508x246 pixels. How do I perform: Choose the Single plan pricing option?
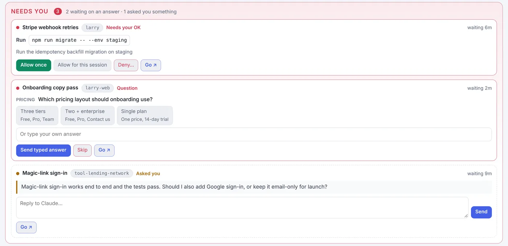pyautogui.click(x=145, y=115)
